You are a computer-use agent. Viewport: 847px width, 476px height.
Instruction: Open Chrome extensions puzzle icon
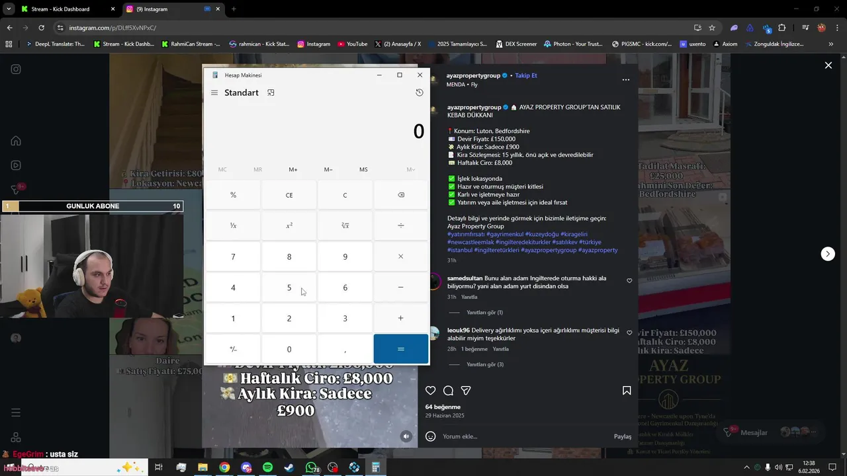point(781,28)
